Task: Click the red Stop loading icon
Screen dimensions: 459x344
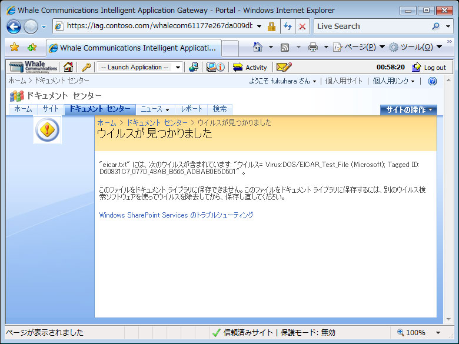Action: coord(302,26)
